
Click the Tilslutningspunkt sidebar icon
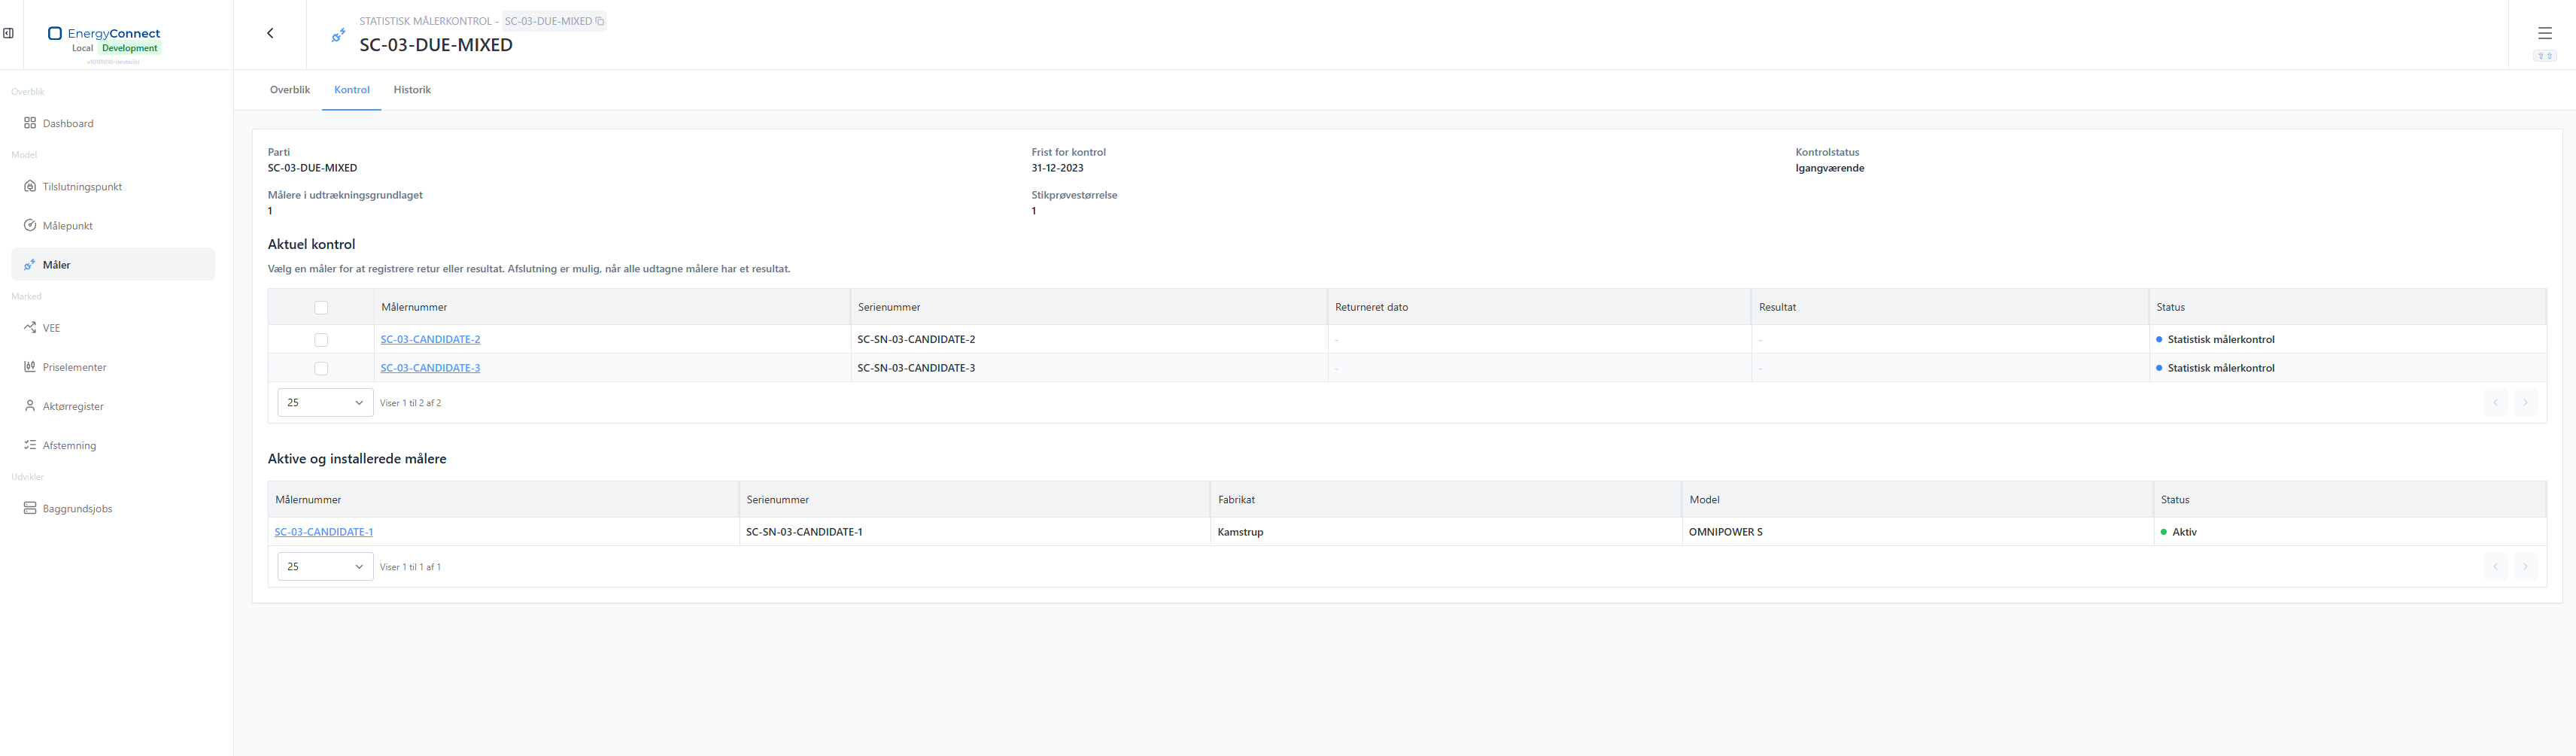30,186
